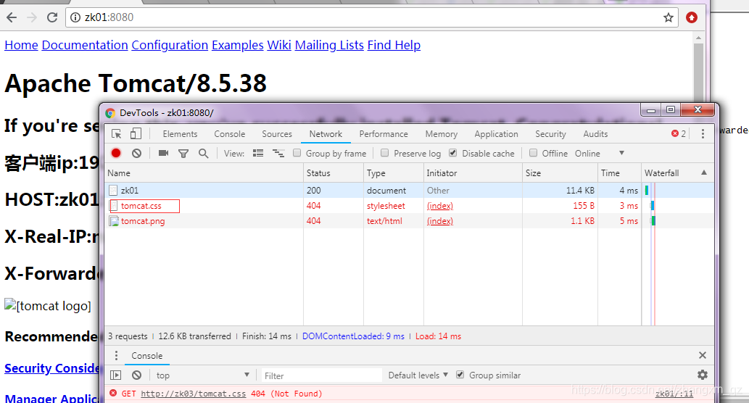
Task: Select the Network tab
Action: point(326,134)
